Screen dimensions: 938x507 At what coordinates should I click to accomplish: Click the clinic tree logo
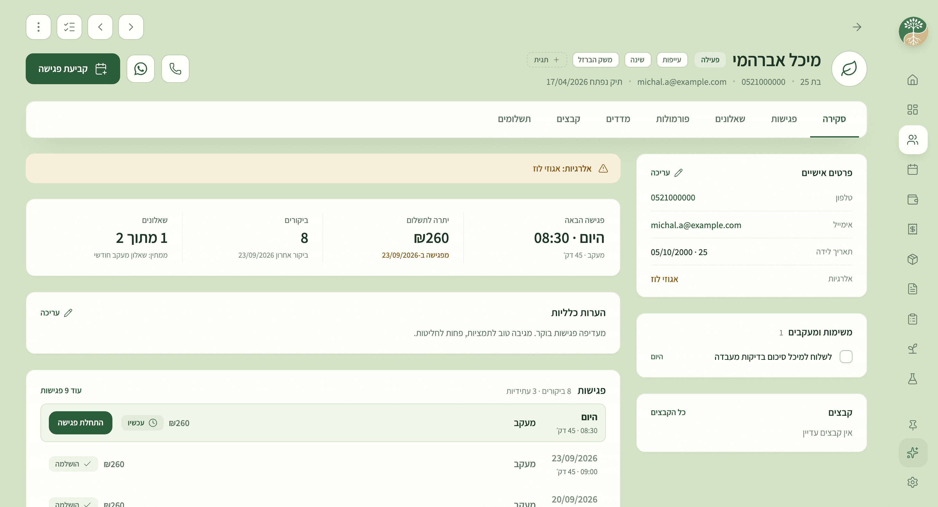(913, 32)
